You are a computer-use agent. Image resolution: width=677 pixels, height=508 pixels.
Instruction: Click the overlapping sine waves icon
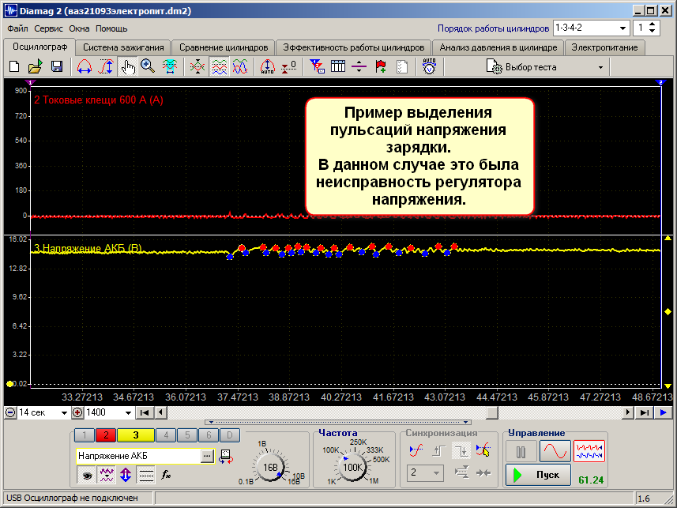(240, 66)
